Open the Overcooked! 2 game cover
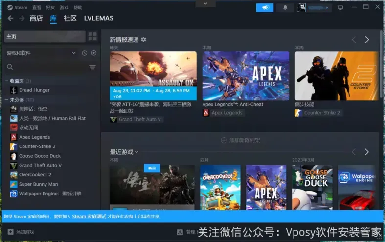 pos(220,187)
